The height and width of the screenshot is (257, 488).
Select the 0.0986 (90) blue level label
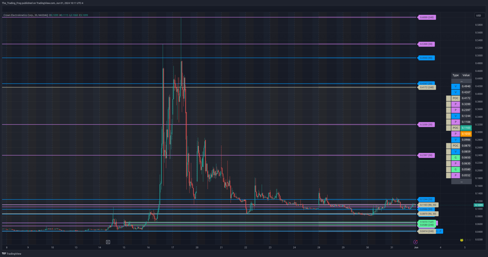tap(426, 209)
